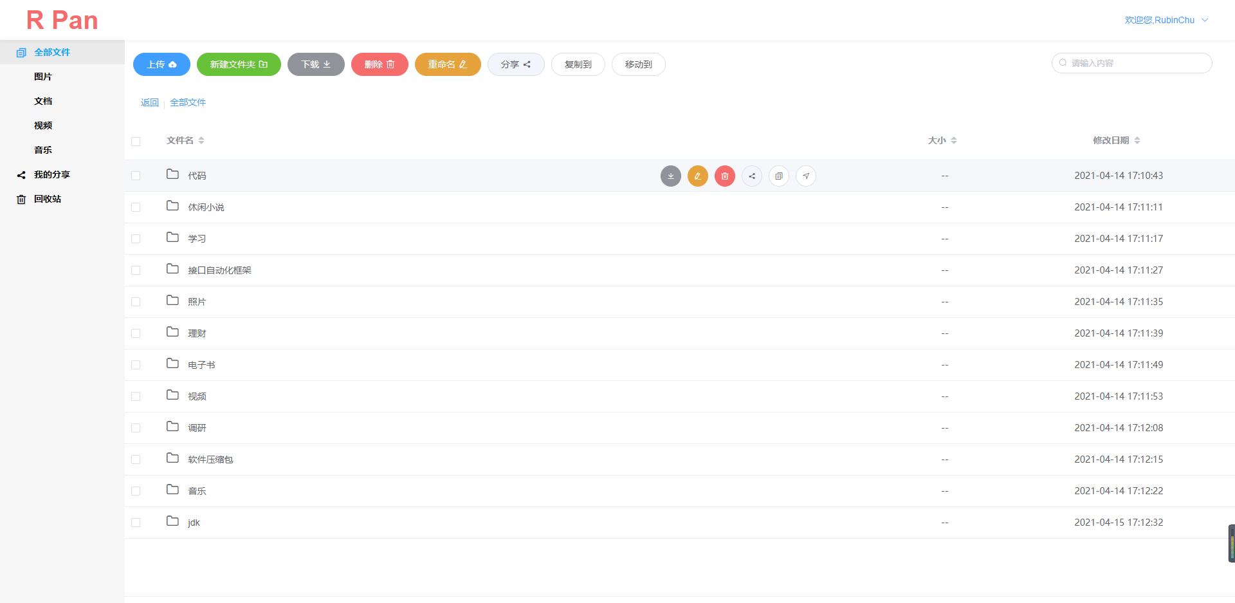Delete 代码 with the red trash icon
The height and width of the screenshot is (603, 1235).
coord(725,175)
